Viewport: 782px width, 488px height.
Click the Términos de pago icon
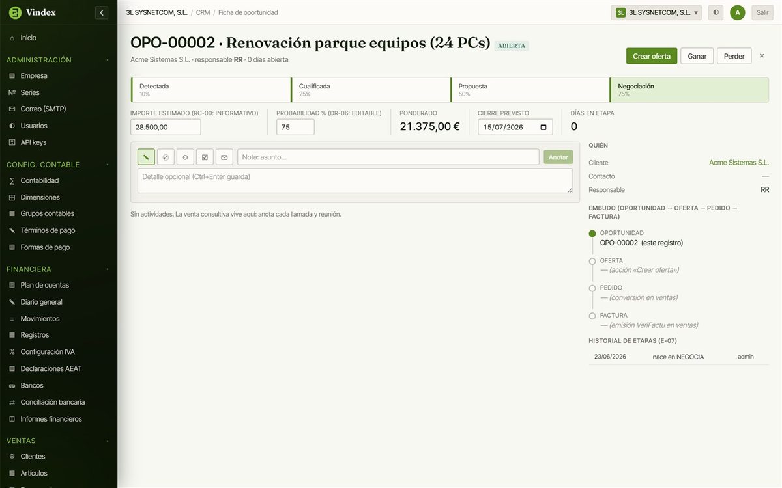click(x=12, y=230)
